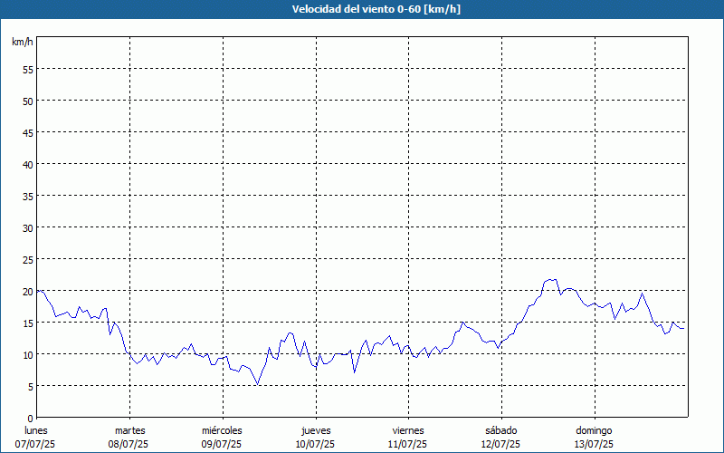Click the y-axis value 5
The image size is (724, 453).
click(x=31, y=387)
